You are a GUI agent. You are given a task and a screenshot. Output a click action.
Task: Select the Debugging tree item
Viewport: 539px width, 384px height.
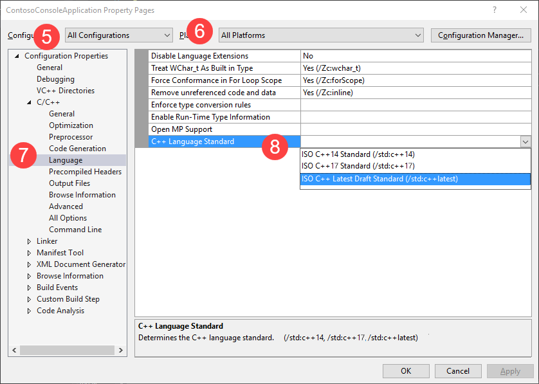55,79
